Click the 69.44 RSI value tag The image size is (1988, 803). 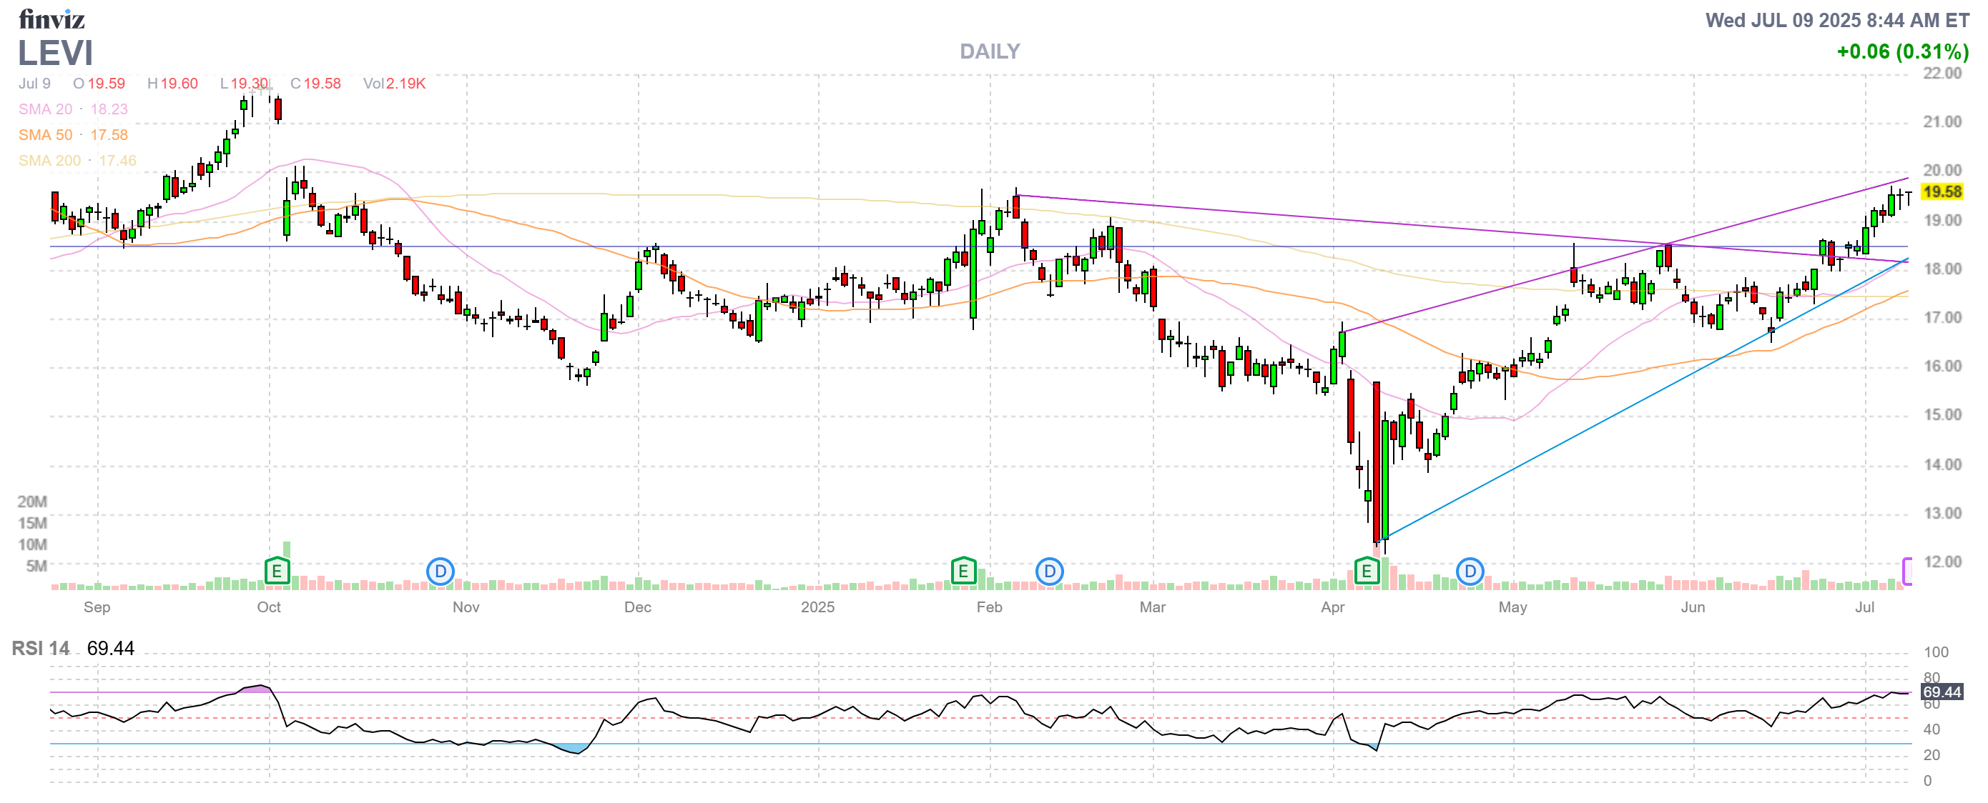point(1941,692)
